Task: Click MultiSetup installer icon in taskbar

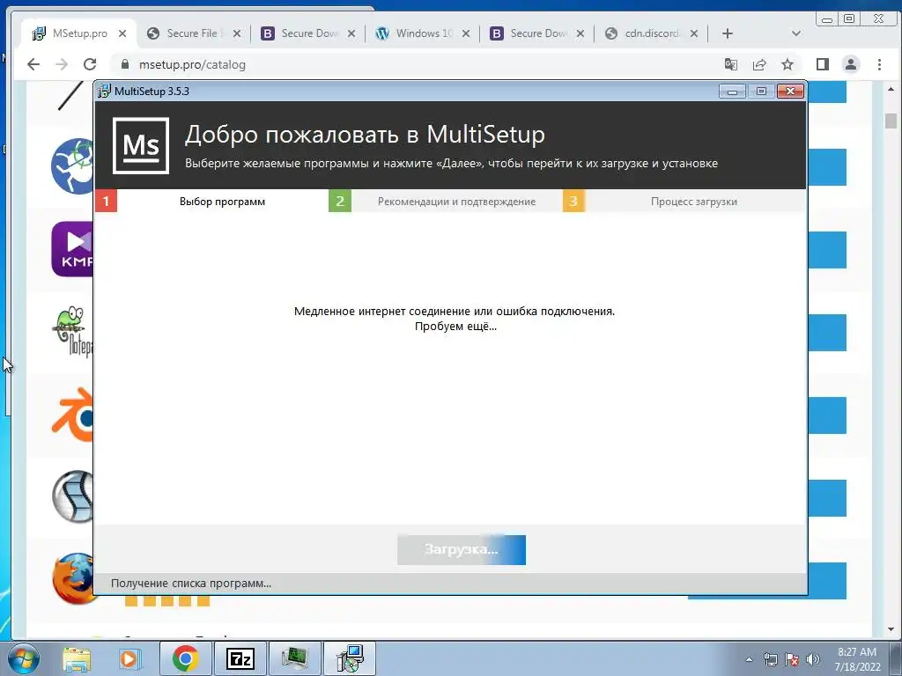Action: pyautogui.click(x=350, y=658)
